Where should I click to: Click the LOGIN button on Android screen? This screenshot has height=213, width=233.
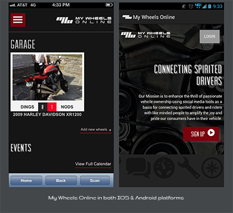click(x=210, y=36)
